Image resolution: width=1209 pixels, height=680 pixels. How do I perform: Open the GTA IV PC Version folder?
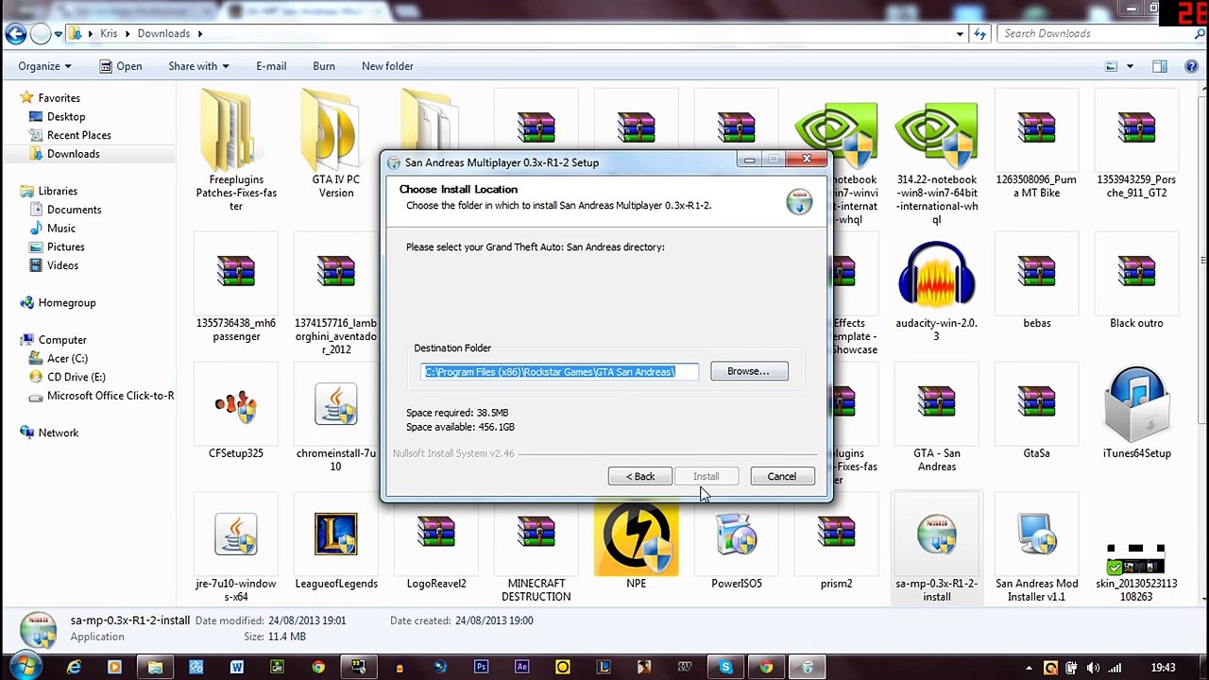(336, 144)
